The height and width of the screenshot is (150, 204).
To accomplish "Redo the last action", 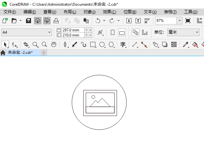I will coord(112,21).
